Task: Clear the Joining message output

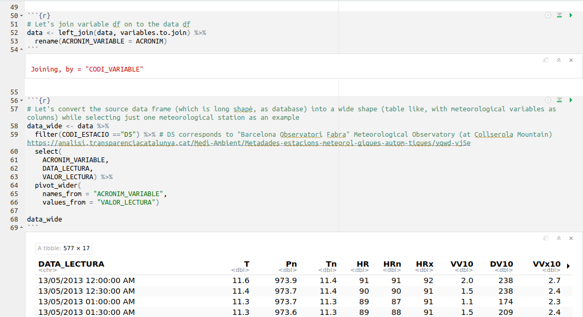Action: (x=571, y=60)
